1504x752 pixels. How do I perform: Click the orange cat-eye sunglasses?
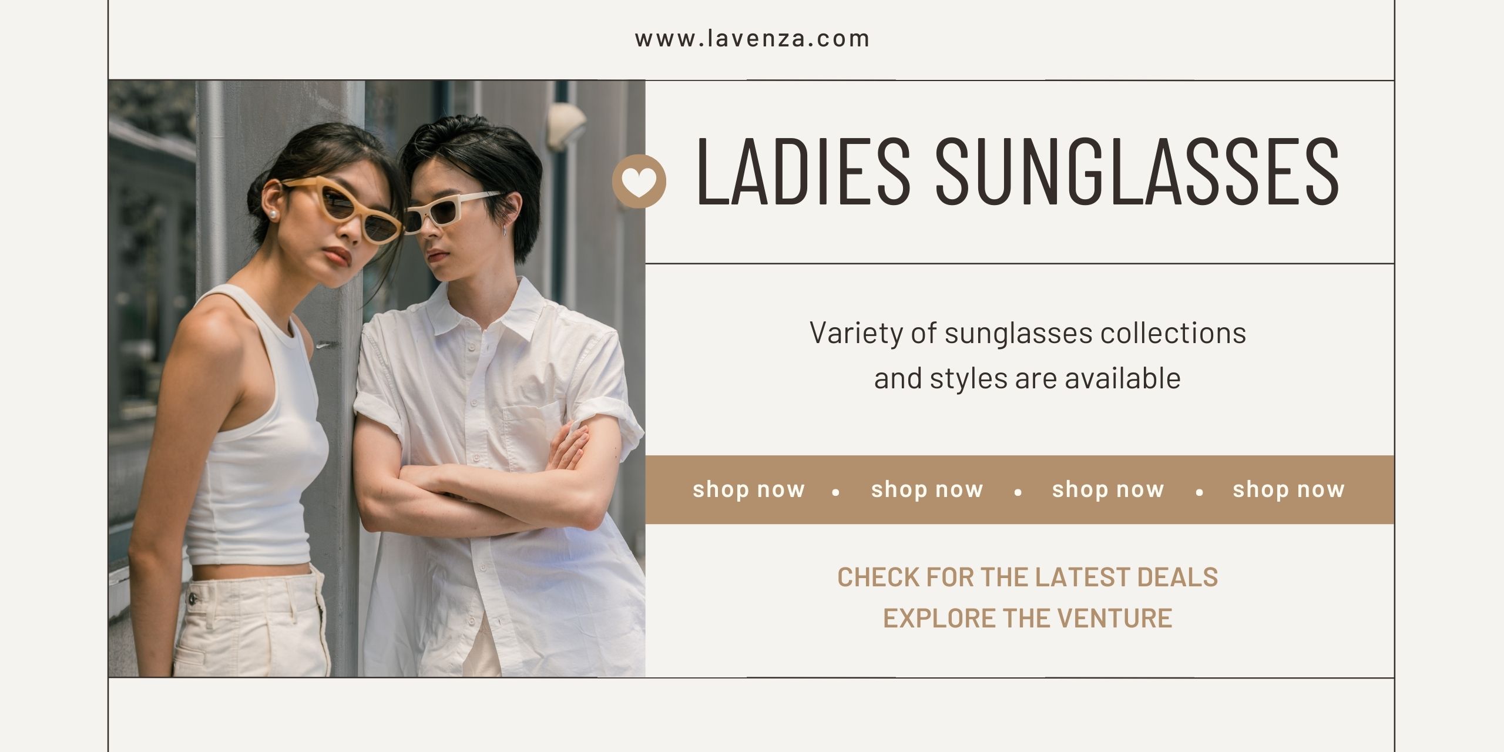[x=347, y=209]
